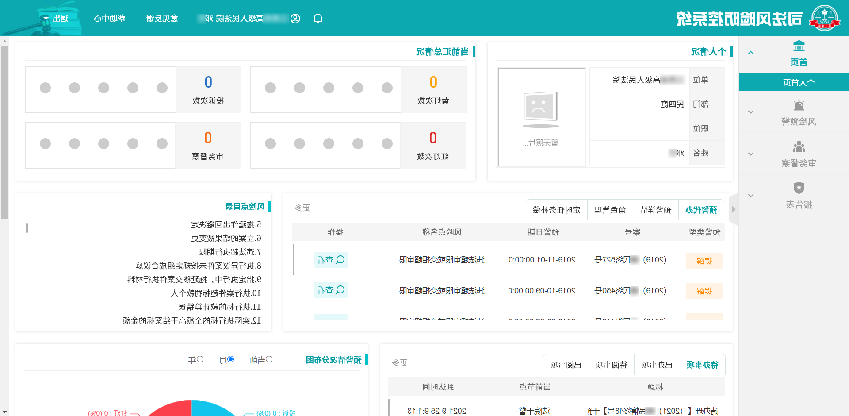Click the 报告表 shield star icon
The width and height of the screenshot is (849, 416).
point(799,188)
